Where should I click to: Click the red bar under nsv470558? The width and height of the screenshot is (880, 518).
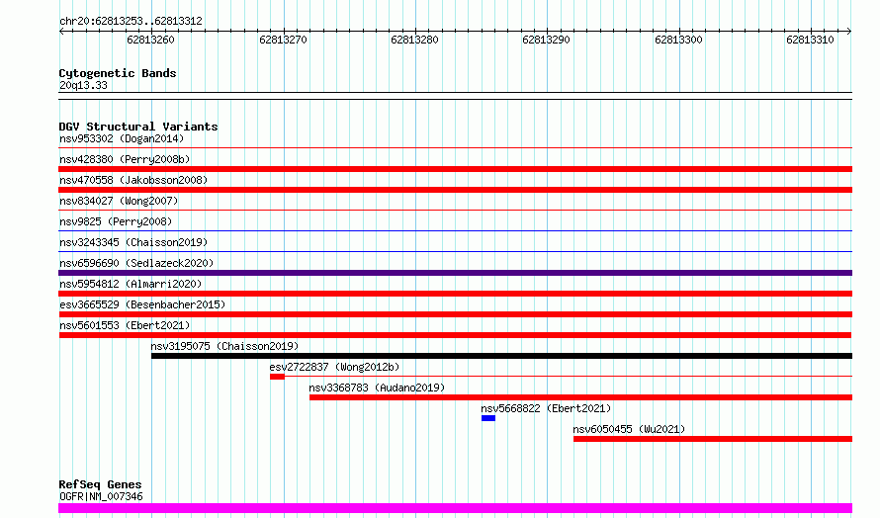[455, 190]
